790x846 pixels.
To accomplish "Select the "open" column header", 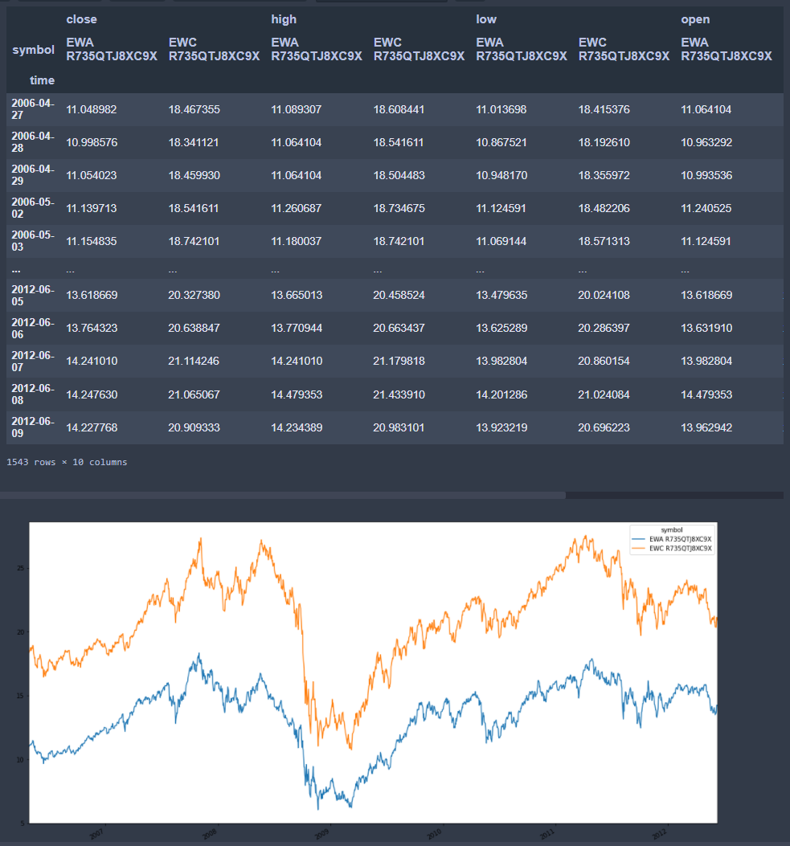I will tap(694, 18).
